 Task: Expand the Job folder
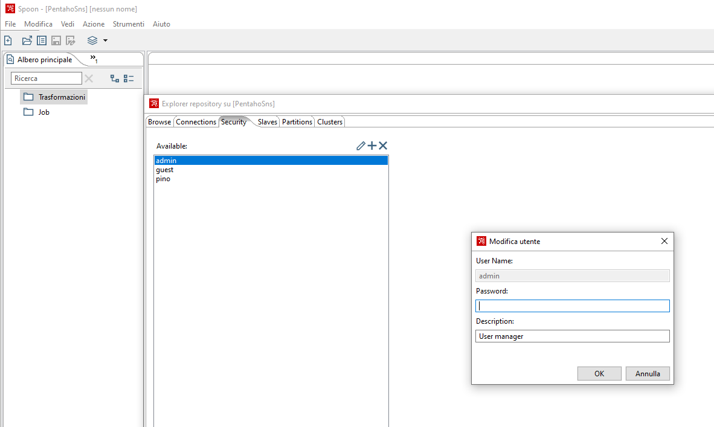43,112
